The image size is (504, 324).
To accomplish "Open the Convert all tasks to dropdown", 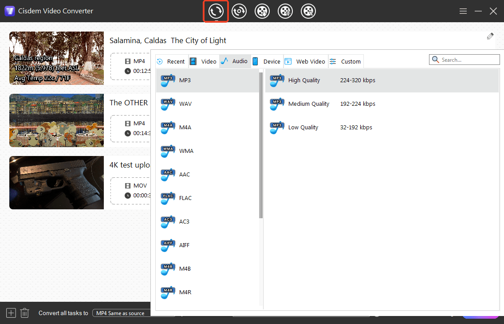I will point(122,313).
